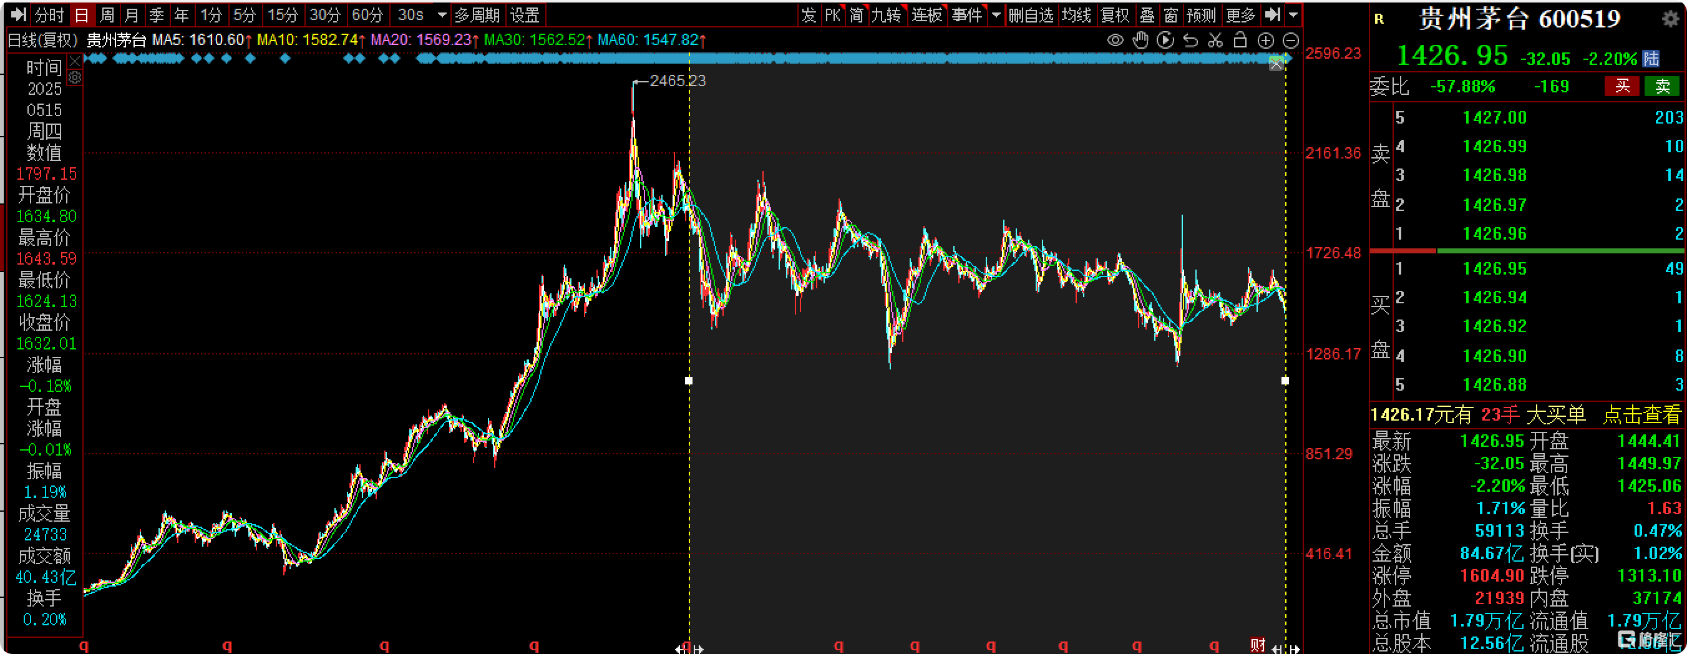The height and width of the screenshot is (654, 1687).
Task: Click the undo arrow icon
Action: coord(1190,41)
